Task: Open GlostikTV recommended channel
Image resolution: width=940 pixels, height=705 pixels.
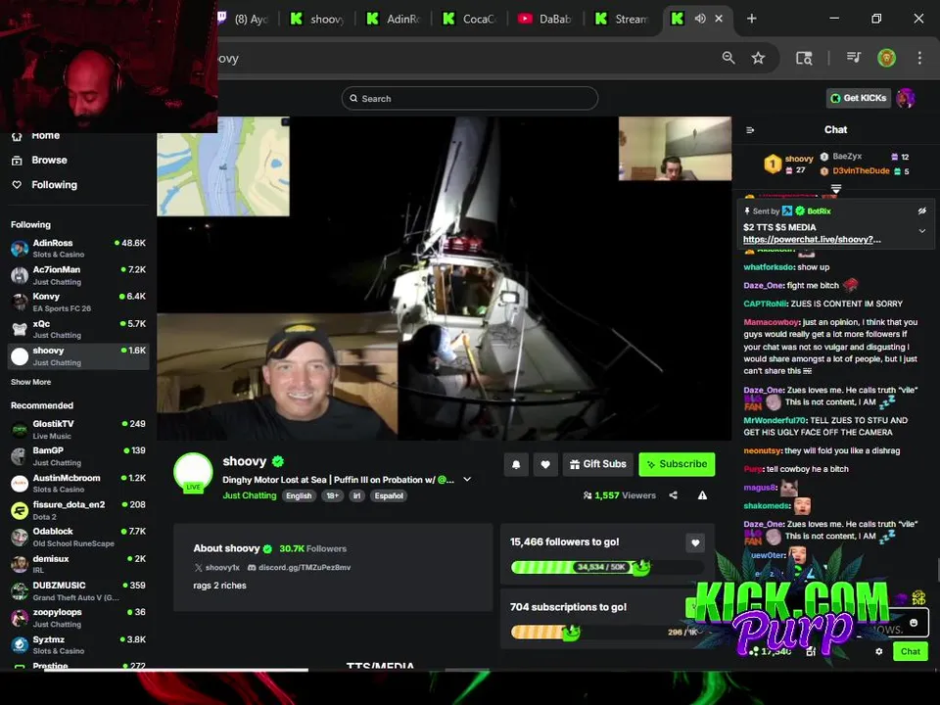Action: coord(78,429)
